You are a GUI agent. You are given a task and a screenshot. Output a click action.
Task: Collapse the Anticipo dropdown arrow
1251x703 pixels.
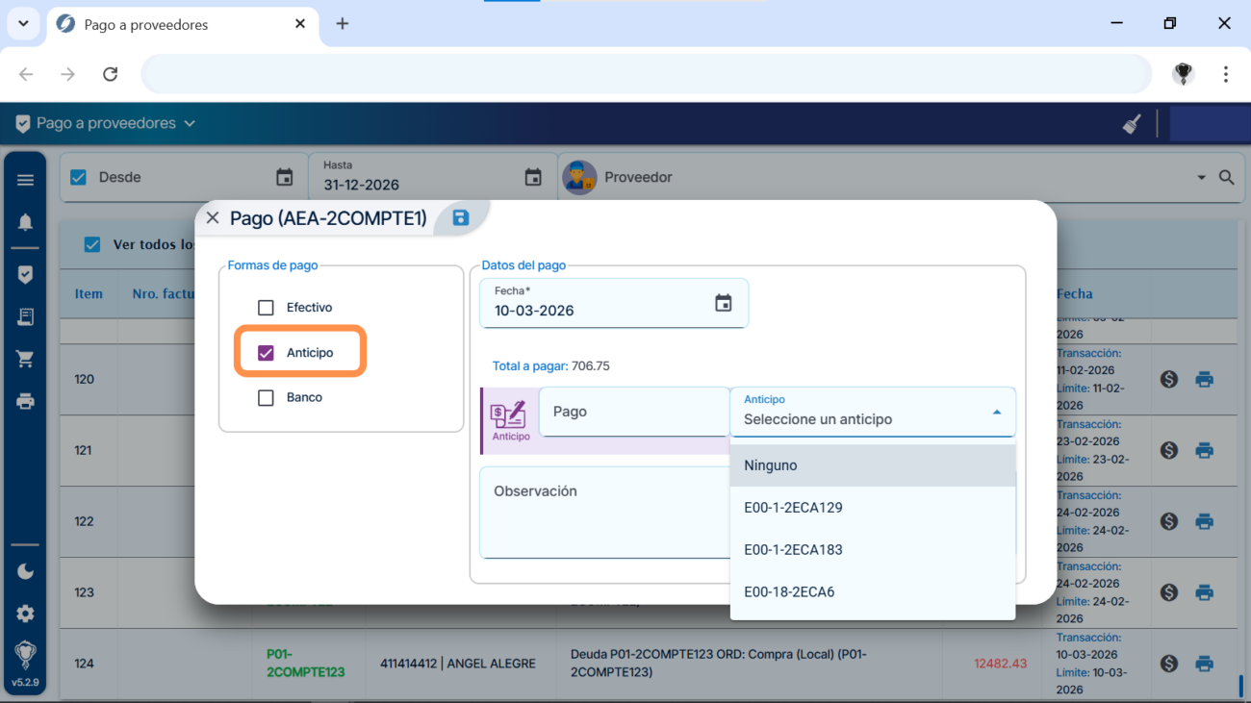coord(997,413)
